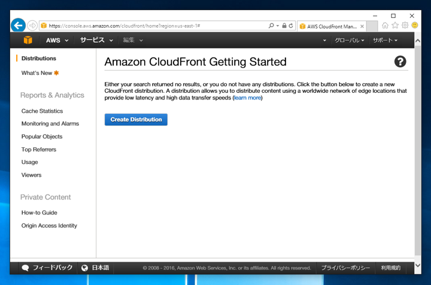Open Usage report

[x=30, y=162]
